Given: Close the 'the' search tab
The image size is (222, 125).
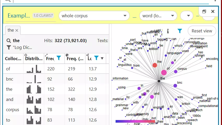Looking at the screenshot, I should coord(17,30).
